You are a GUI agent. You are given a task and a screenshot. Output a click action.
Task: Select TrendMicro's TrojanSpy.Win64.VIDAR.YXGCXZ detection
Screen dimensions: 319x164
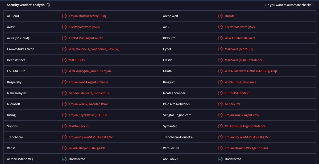(91, 137)
